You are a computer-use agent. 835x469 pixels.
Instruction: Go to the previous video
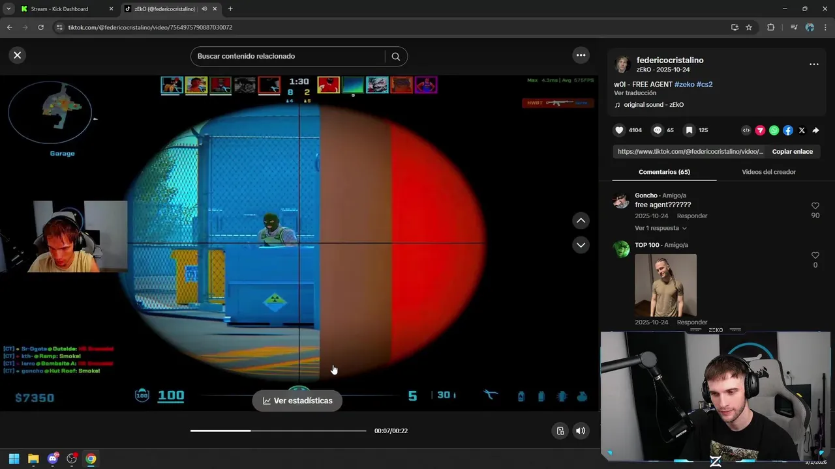581,221
